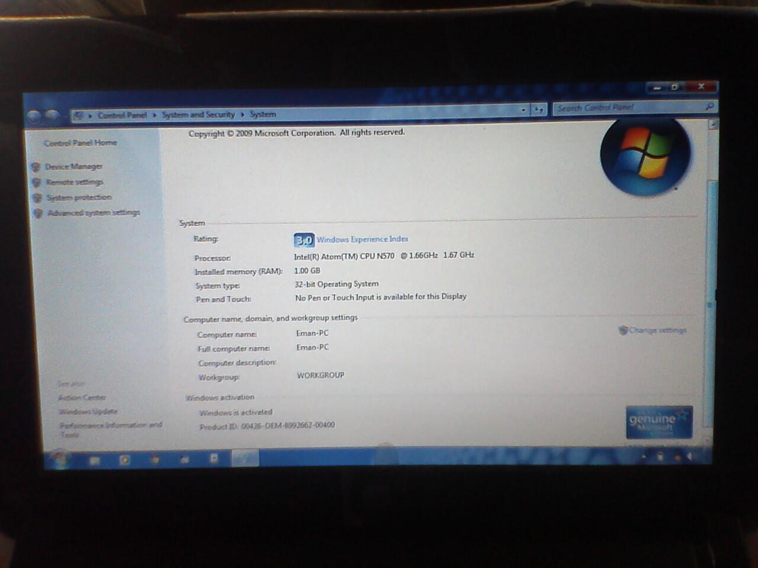Go to Control Panel Home
758x568 pixels.
tap(81, 143)
